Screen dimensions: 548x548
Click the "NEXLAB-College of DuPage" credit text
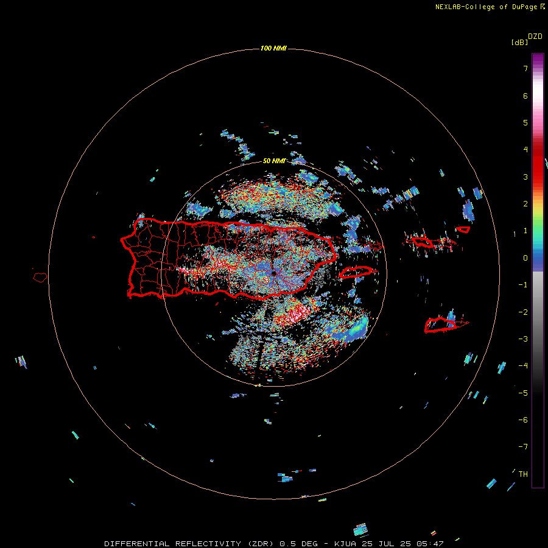pyautogui.click(x=486, y=7)
